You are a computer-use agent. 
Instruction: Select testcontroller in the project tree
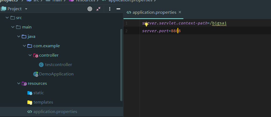click(x=59, y=65)
